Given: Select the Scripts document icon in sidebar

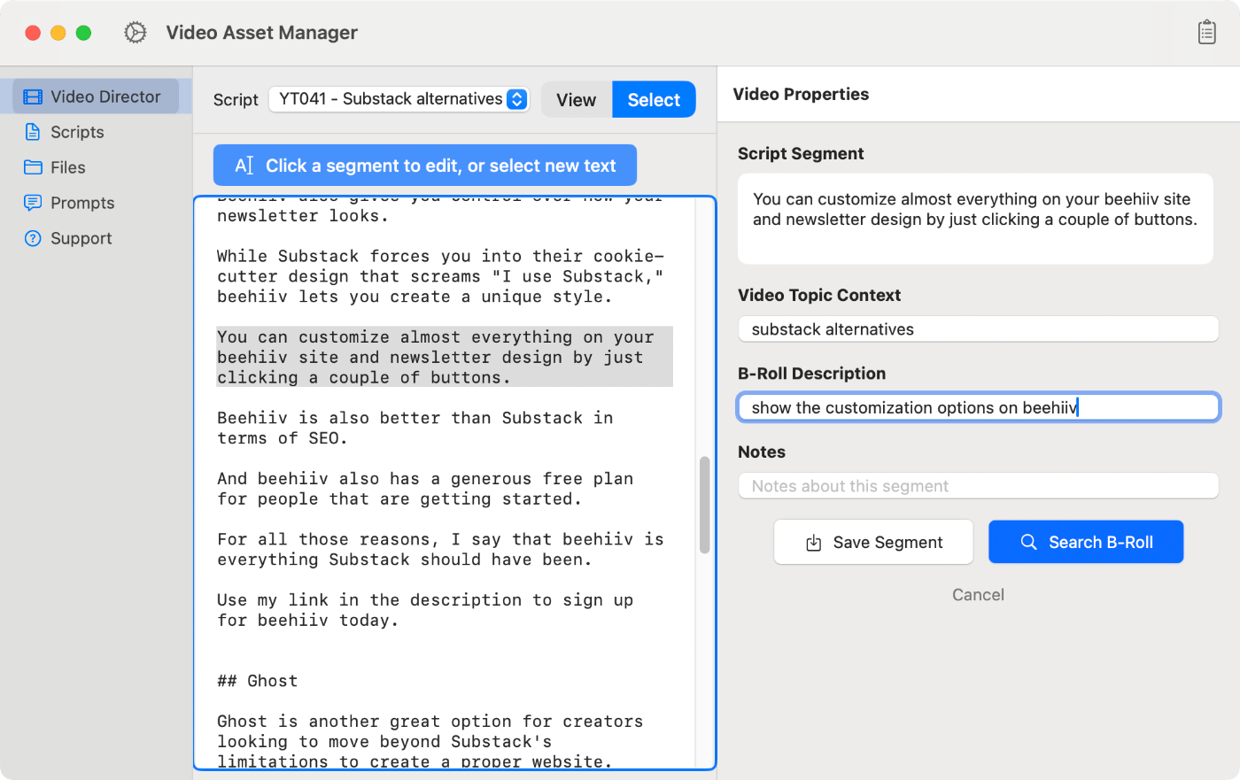Looking at the screenshot, I should click(34, 131).
